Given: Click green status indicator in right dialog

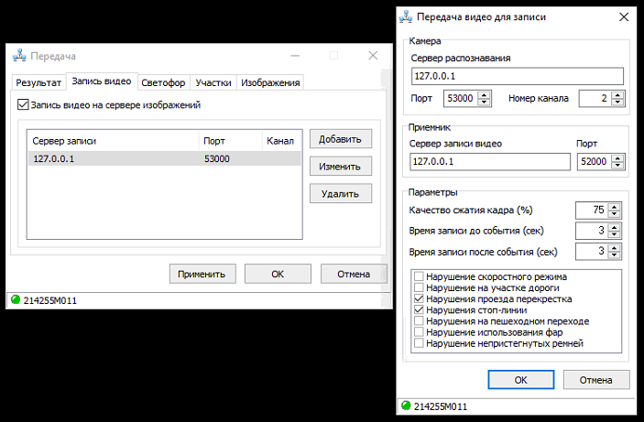Looking at the screenshot, I should coord(406,406).
